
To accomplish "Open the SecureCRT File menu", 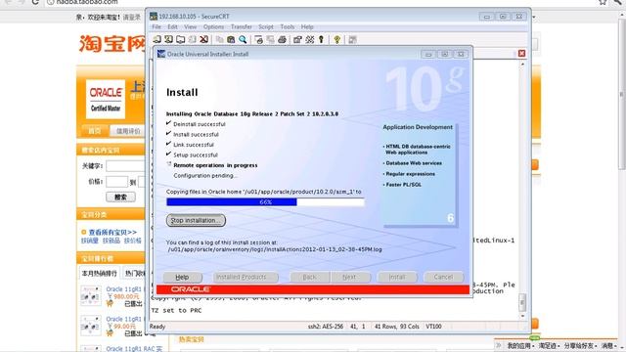I will click(x=156, y=26).
